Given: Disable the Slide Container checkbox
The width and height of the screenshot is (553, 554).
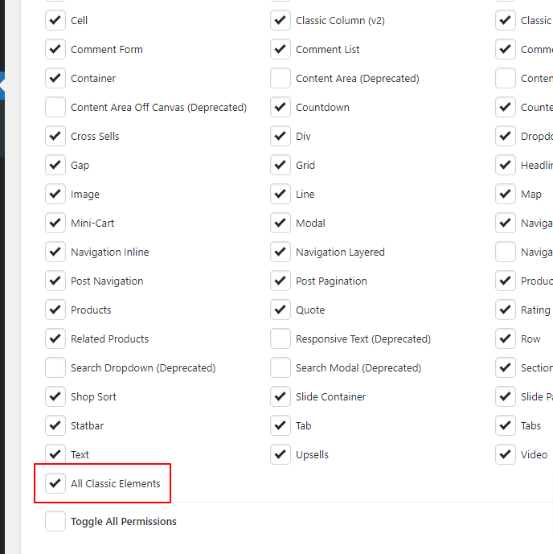Looking at the screenshot, I should [281, 396].
